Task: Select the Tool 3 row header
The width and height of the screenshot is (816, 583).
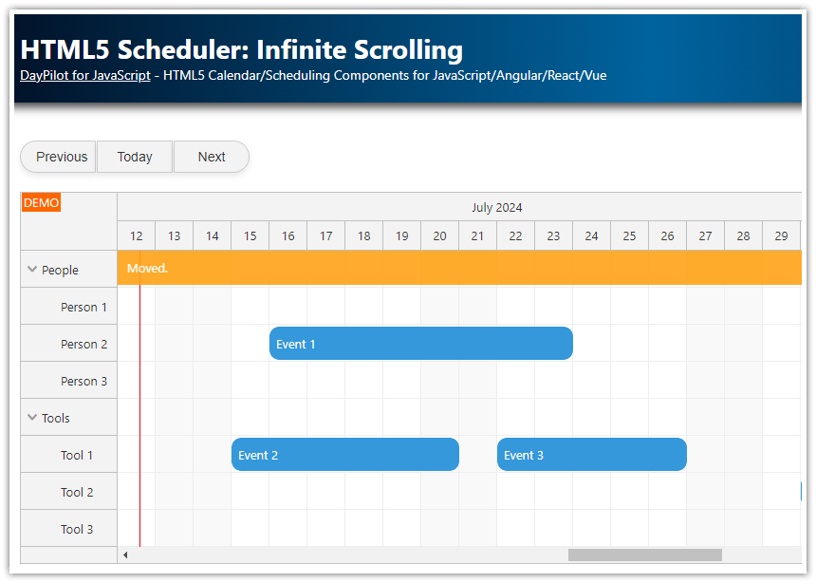Action: tap(78, 529)
